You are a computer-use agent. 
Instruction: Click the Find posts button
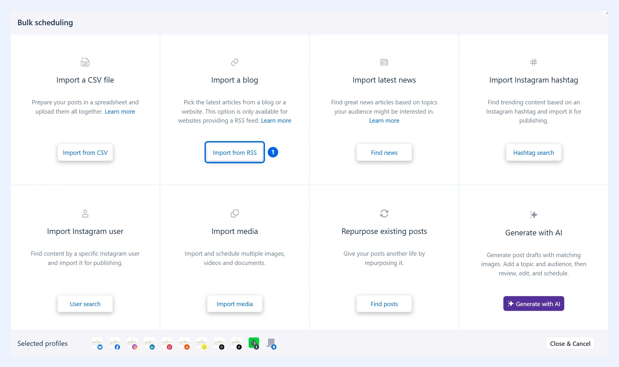pos(384,304)
